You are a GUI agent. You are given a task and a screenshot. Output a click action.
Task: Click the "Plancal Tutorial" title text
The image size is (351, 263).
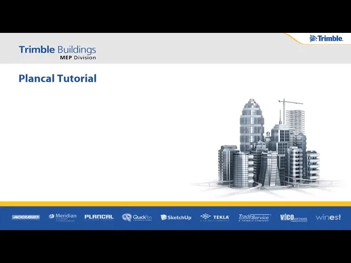pos(58,78)
